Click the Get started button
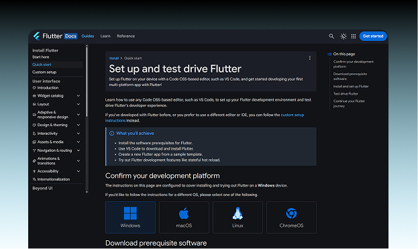 [373, 36]
